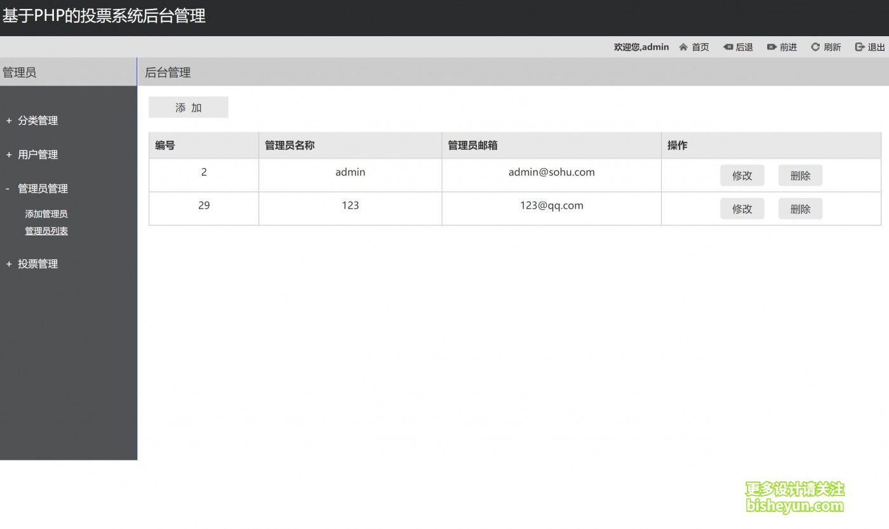The height and width of the screenshot is (529, 889).
Task: Click the home icon beside 首页
Action: tap(683, 47)
